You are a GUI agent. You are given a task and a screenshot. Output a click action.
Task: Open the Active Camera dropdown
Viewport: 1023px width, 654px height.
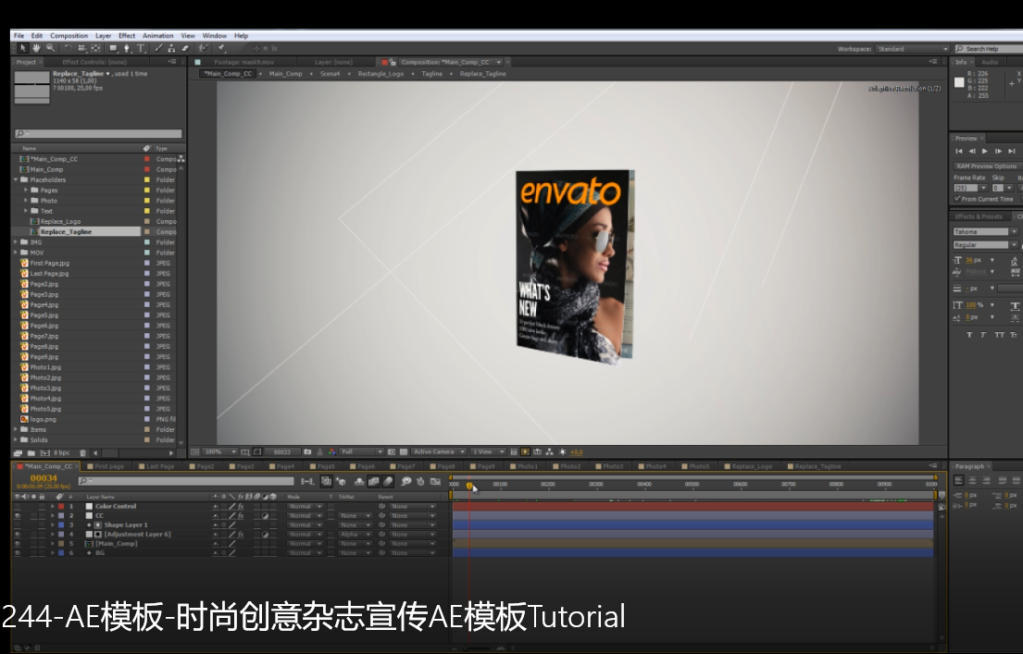coord(439,451)
